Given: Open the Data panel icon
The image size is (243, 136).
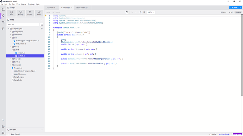Looking at the screenshot, I should click(x=12, y=13).
